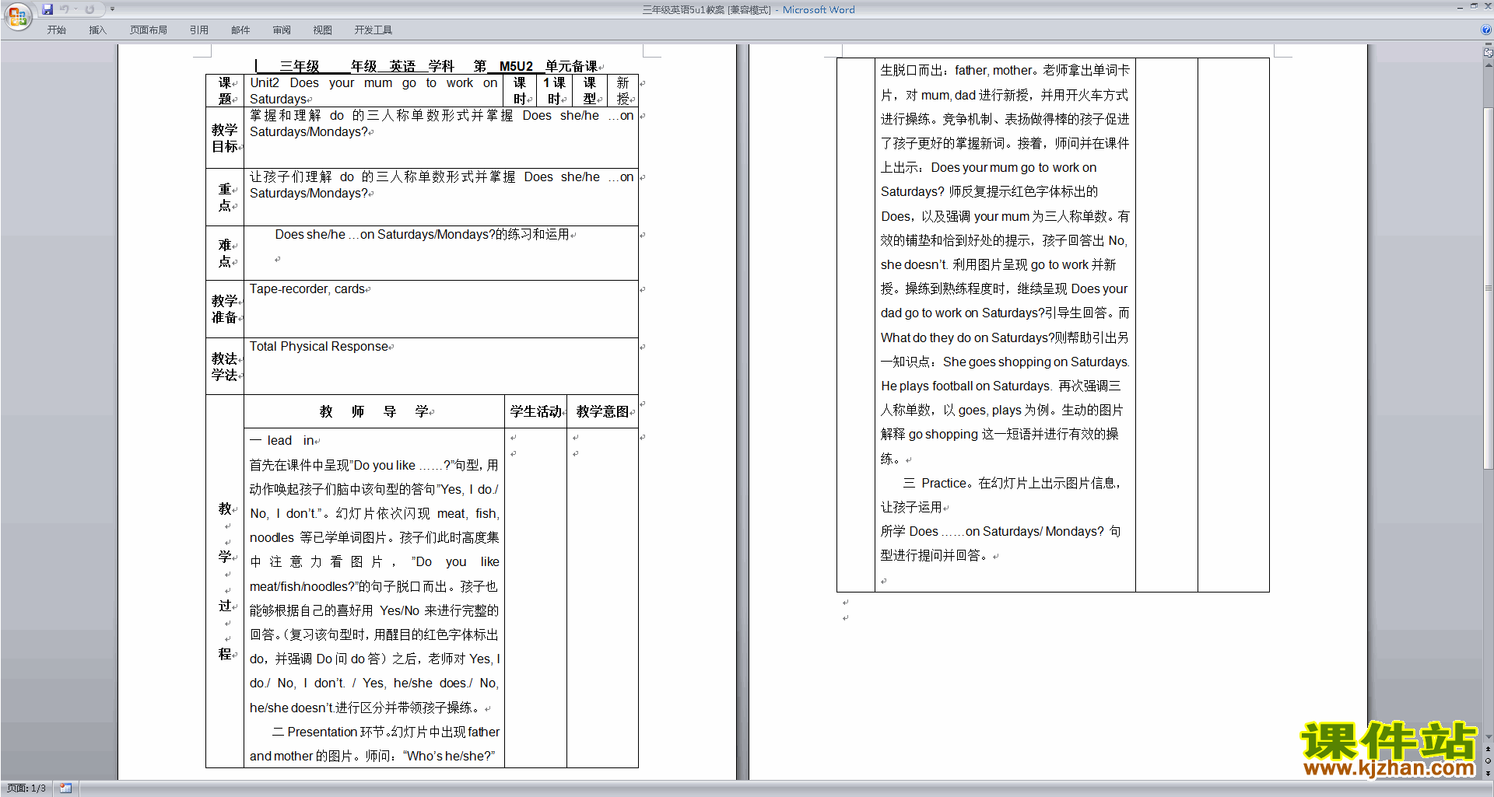
Task: Click the 难点 row label
Action: [225, 253]
